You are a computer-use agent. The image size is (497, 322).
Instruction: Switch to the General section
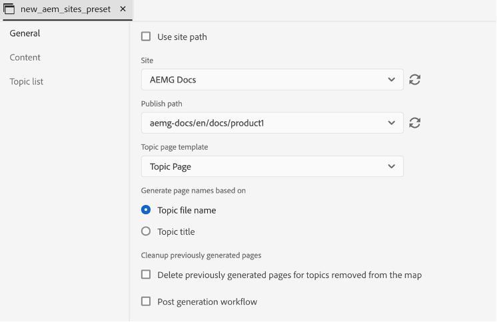tap(25, 33)
